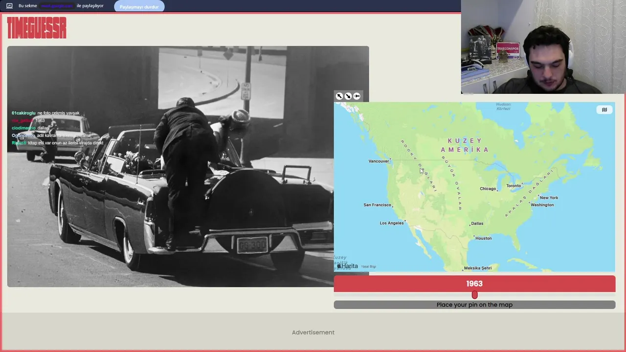Click the year slider handle
This screenshot has width=626, height=352.
[474, 295]
